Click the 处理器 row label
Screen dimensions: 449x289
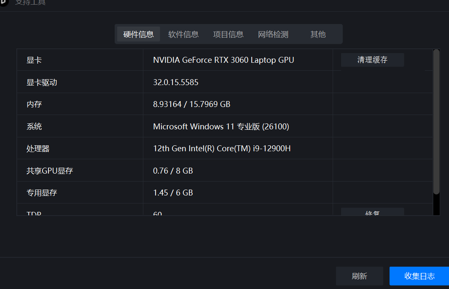point(38,148)
